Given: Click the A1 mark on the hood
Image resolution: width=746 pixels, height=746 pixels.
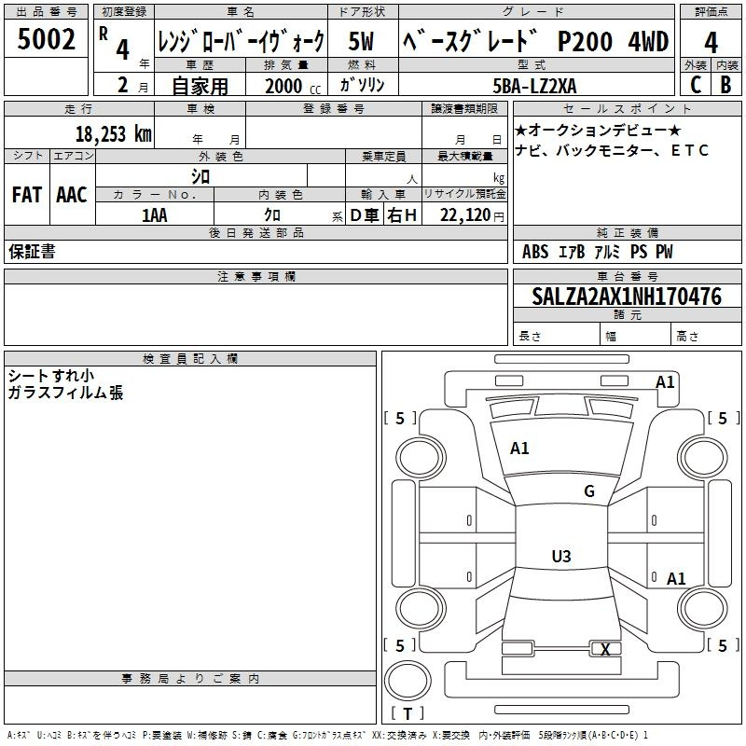Looking at the screenshot, I should click(519, 449).
